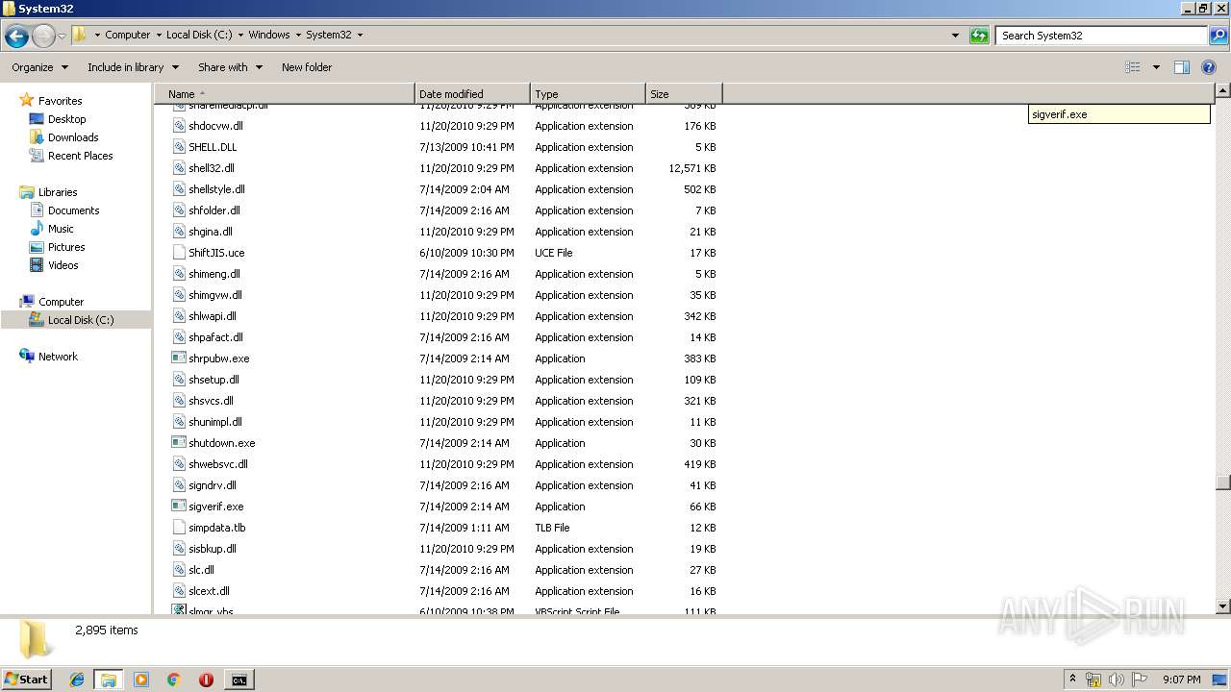Click the Start button on taskbar
Viewport: 1231px width, 692px height.
pos(27,680)
